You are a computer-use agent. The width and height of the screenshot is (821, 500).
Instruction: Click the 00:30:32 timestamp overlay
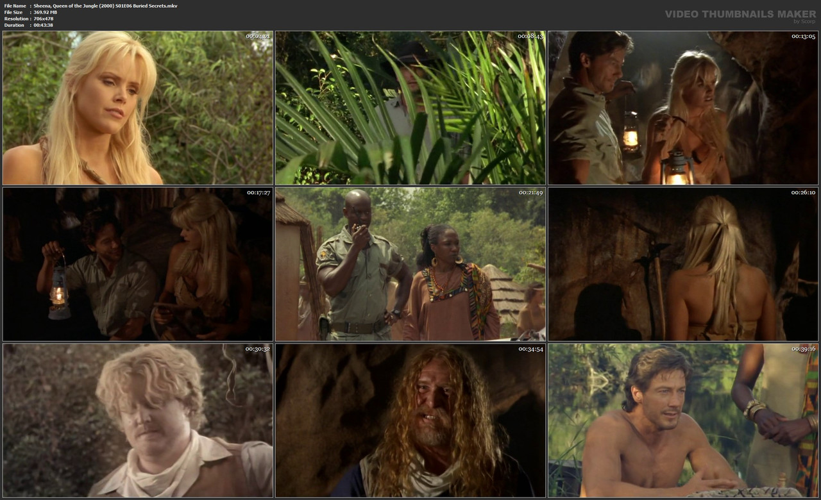(x=257, y=350)
